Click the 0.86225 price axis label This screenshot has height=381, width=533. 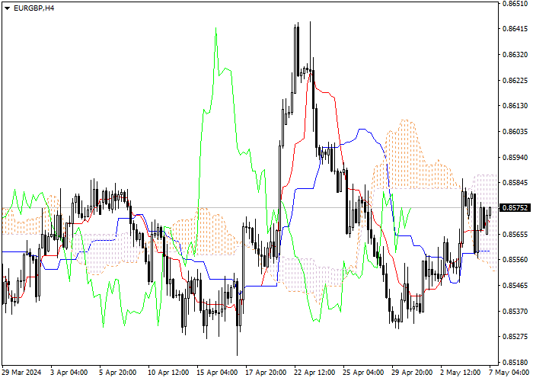coord(515,80)
